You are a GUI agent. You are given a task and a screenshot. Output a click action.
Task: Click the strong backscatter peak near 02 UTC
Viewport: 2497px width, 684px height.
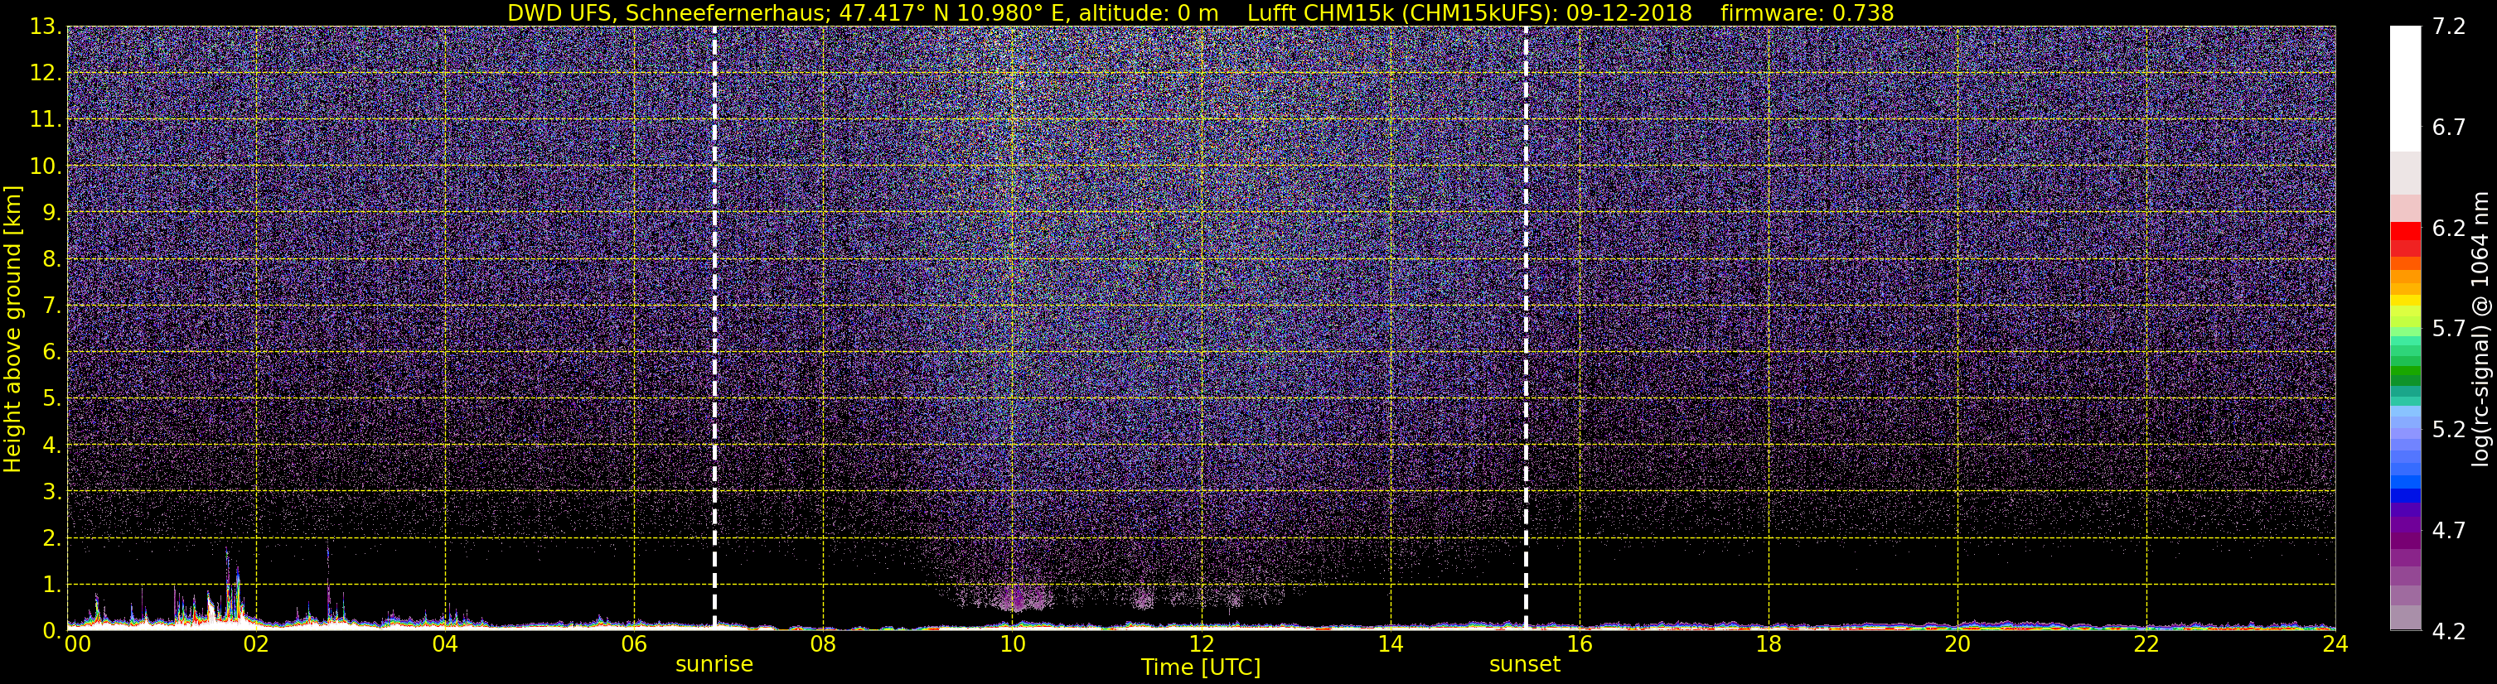230,591
